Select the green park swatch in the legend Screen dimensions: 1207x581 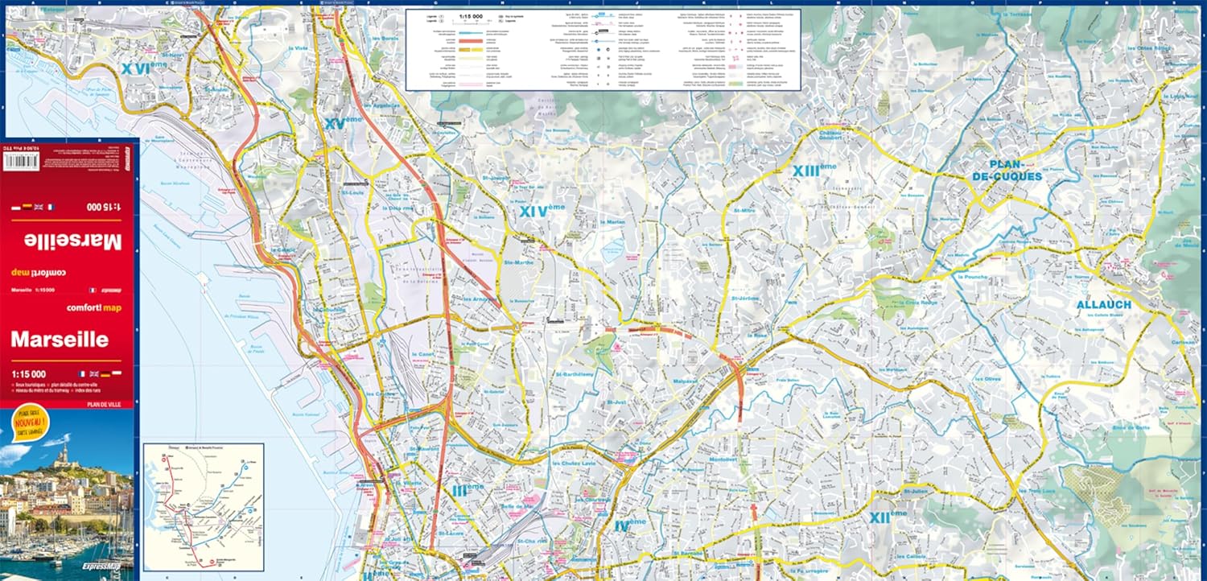(x=735, y=83)
